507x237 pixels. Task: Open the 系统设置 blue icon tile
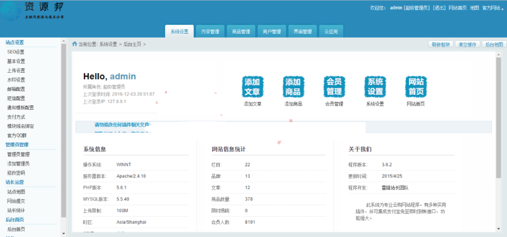coord(375,87)
